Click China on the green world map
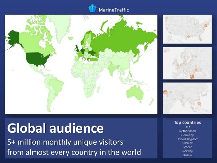217x163 pixels. click(122, 60)
